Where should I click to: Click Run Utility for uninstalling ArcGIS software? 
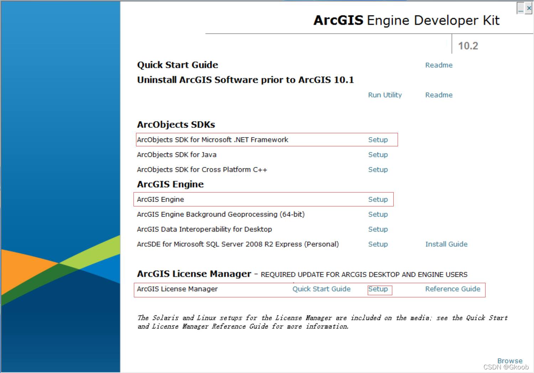point(384,95)
